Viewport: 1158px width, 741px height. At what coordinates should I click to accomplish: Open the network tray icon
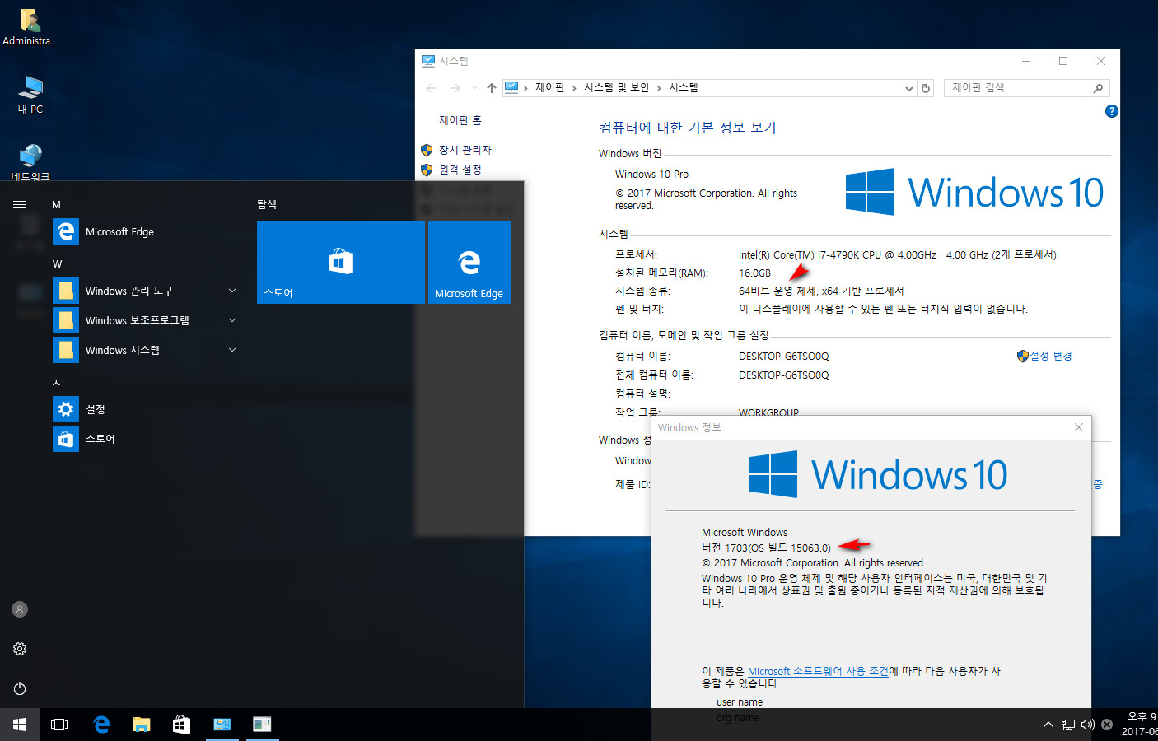coord(1068,725)
